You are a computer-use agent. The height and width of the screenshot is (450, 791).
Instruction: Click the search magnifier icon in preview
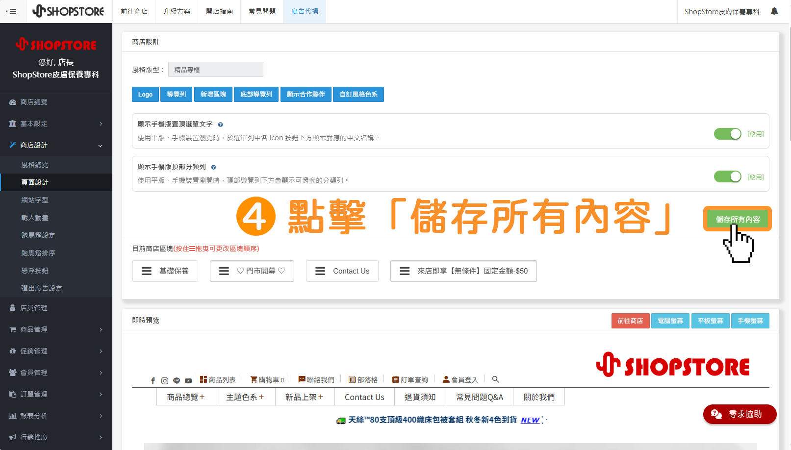[496, 379]
